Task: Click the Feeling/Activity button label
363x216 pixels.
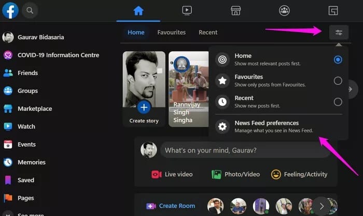Action: tap(305, 175)
